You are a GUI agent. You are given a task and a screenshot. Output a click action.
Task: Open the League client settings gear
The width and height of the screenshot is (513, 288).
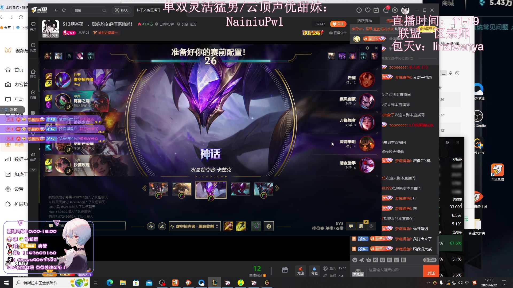coord(368,48)
